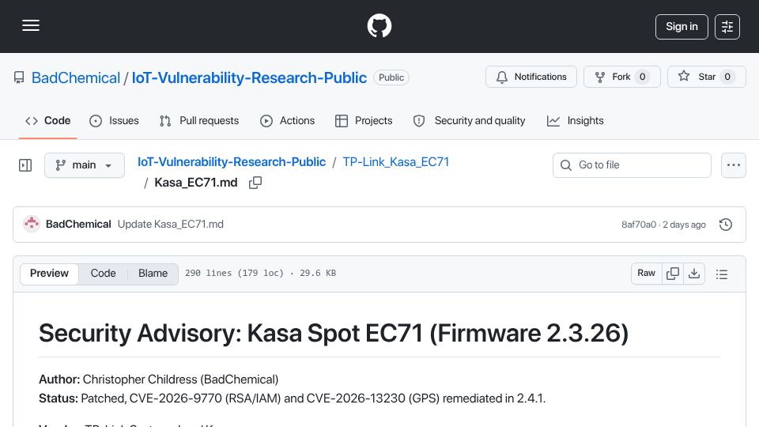This screenshot has width=759, height=427.
Task: Click the Status: Patched line
Action: pyautogui.click(x=292, y=399)
